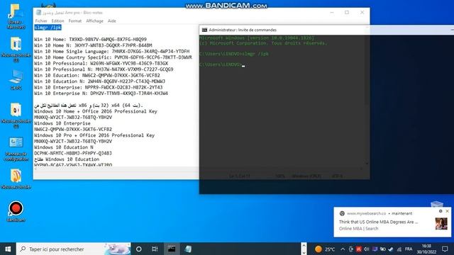Select the first Nouveau dossier desktop icon below Bureau Raccourci
The height and width of the screenshot is (255, 454).
click(x=16, y=49)
